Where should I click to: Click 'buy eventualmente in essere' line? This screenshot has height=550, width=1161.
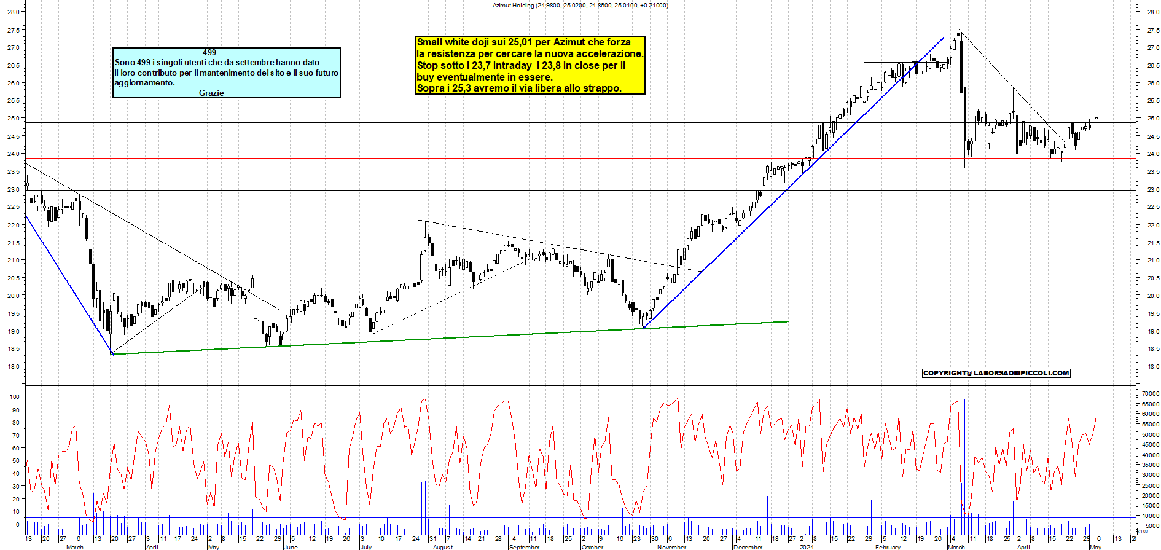485,77
